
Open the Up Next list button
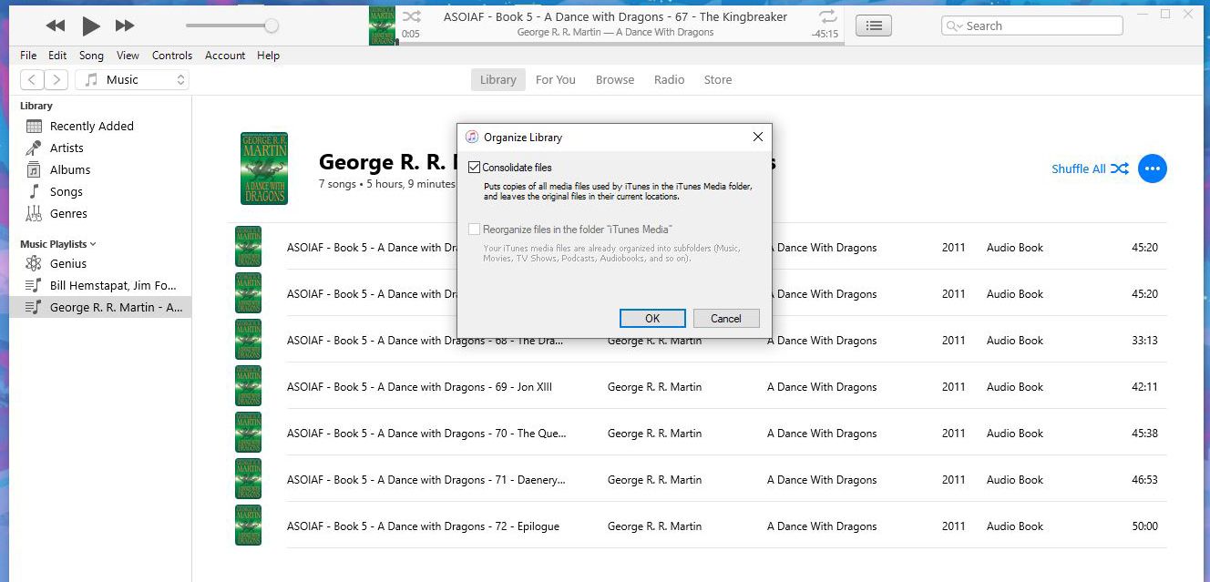click(874, 26)
